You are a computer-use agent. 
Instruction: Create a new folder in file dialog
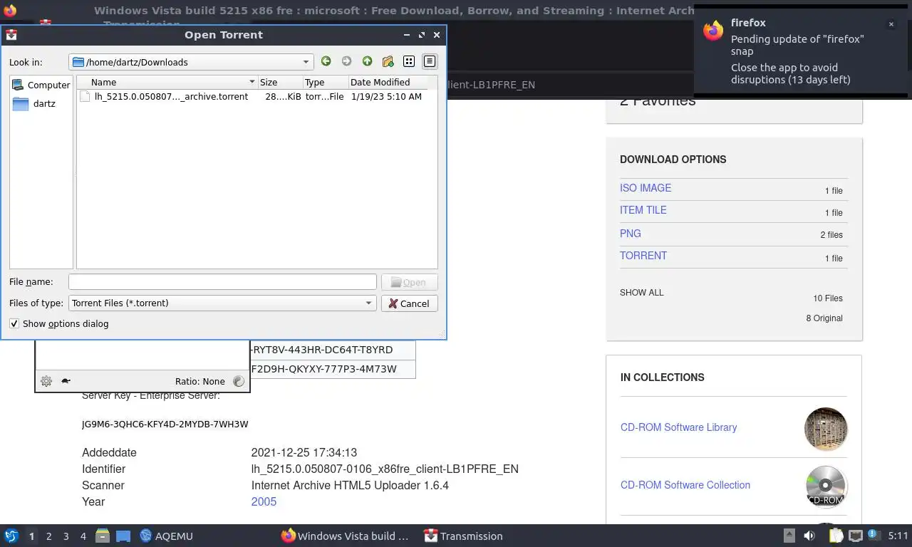point(388,61)
